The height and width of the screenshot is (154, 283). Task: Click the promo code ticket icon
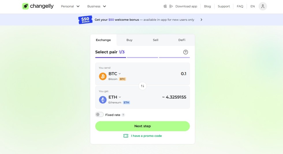126,136
